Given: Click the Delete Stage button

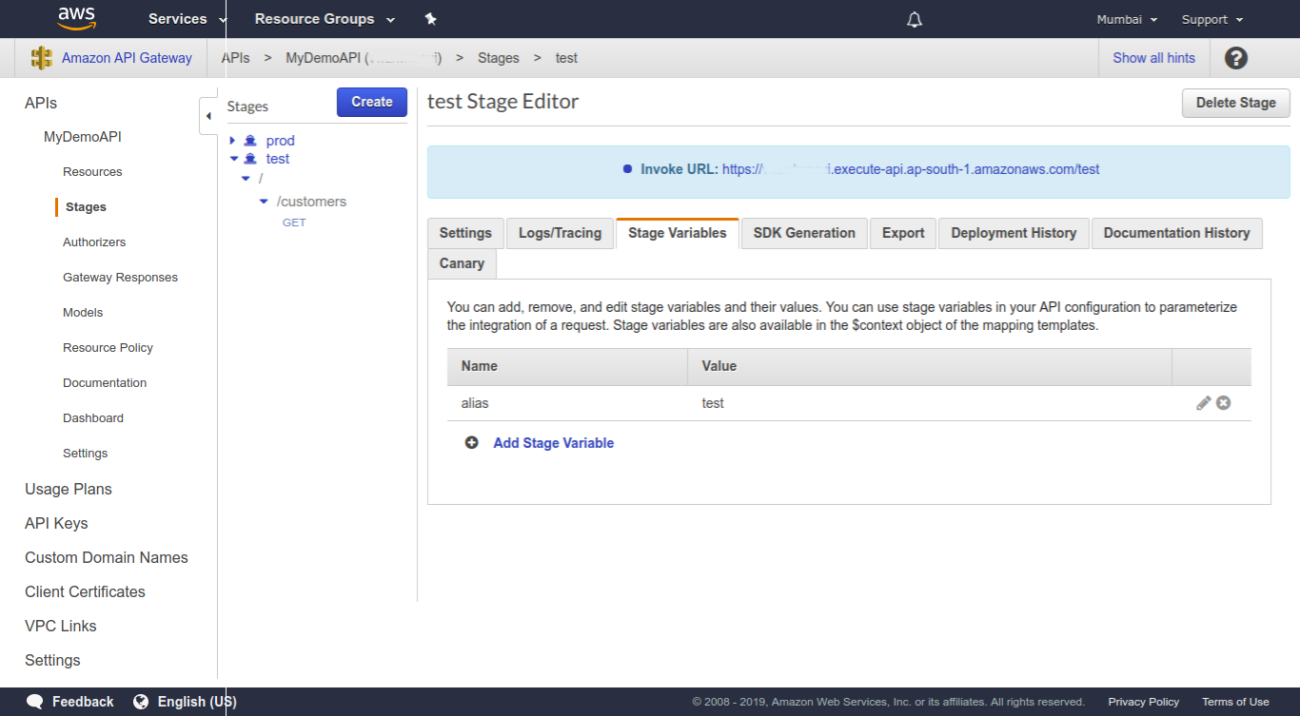Looking at the screenshot, I should pyautogui.click(x=1235, y=103).
